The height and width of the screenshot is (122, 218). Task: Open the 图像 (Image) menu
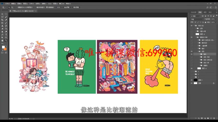pyautogui.click(x=19, y=4)
